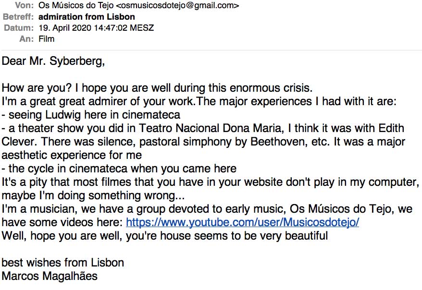Click the 'An:' header label
Image resolution: width=422 pixels, height=290 pixels.
click(x=26, y=39)
